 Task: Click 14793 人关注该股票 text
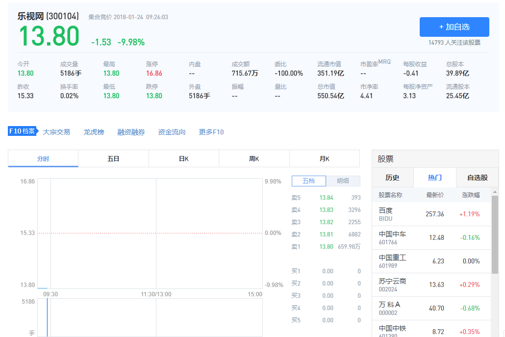(x=454, y=43)
